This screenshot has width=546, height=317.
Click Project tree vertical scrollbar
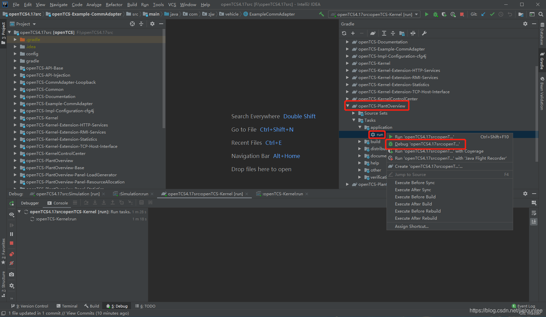pos(164,79)
